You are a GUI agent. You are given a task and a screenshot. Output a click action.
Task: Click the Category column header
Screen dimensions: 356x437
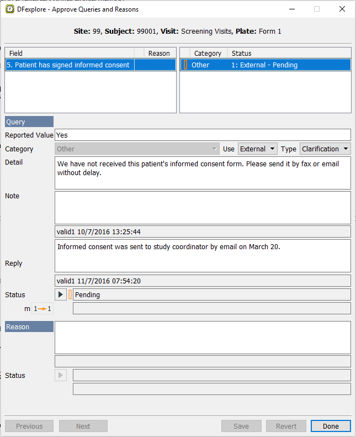tap(208, 54)
